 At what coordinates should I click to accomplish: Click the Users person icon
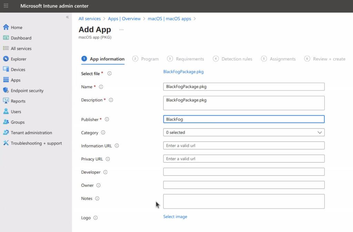pyautogui.click(x=6, y=112)
